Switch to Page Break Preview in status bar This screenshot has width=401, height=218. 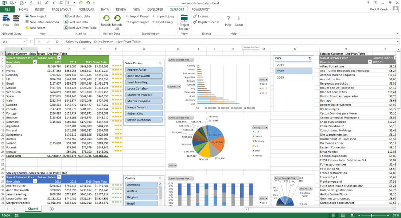353,215
